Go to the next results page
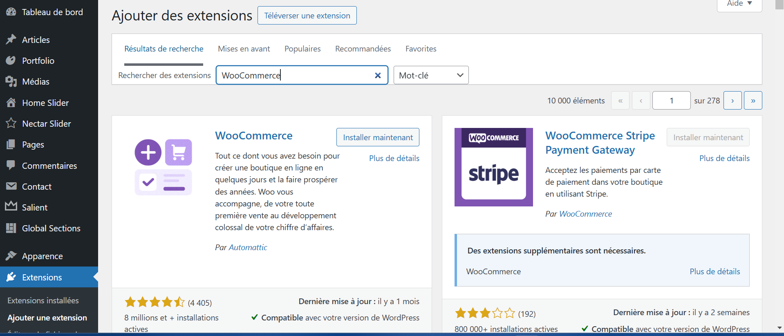 (x=732, y=101)
